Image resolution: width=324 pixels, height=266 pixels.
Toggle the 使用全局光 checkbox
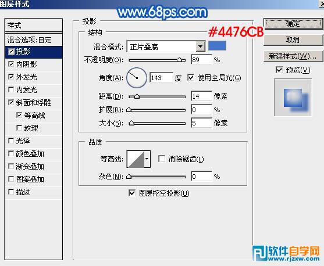click(x=191, y=78)
